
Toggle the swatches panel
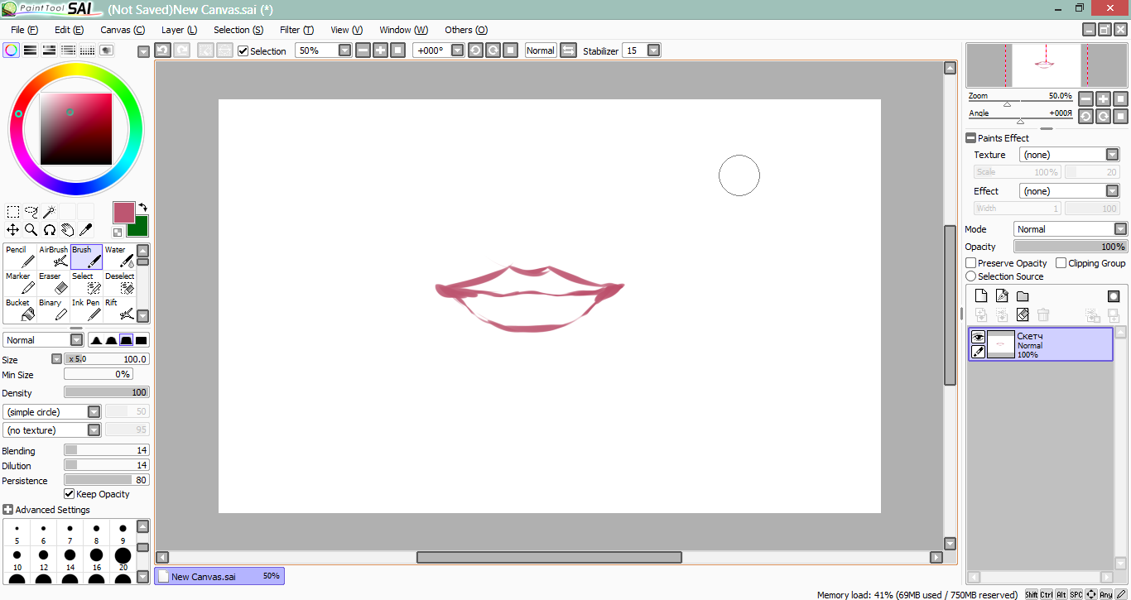tap(88, 50)
